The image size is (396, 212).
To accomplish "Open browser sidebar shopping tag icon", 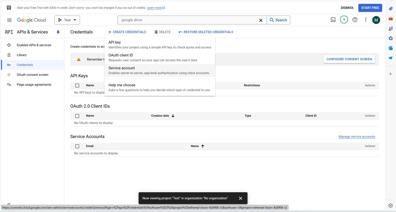I will pos(391,9).
